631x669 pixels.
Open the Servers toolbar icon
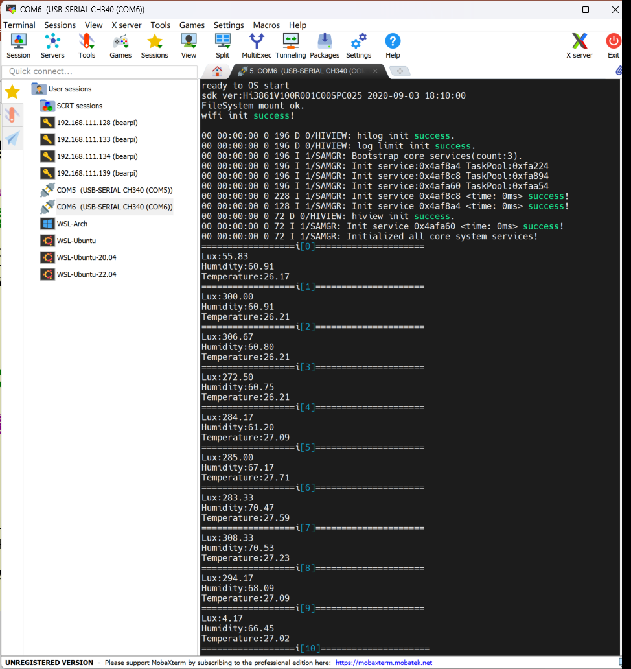52,46
